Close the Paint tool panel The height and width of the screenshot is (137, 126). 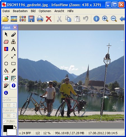[x=15, y=28]
